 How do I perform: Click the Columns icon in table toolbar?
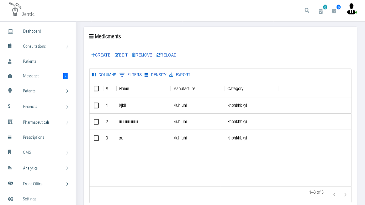(x=94, y=75)
